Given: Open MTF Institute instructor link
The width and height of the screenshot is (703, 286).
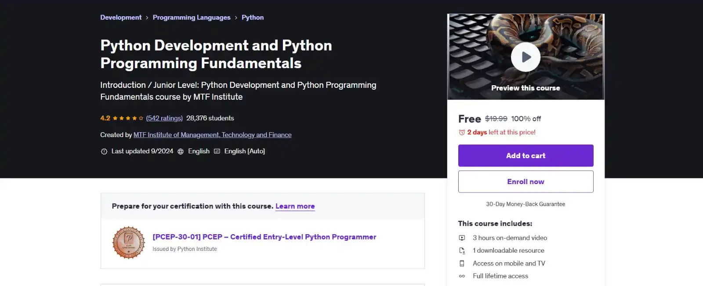Looking at the screenshot, I should 213,135.
